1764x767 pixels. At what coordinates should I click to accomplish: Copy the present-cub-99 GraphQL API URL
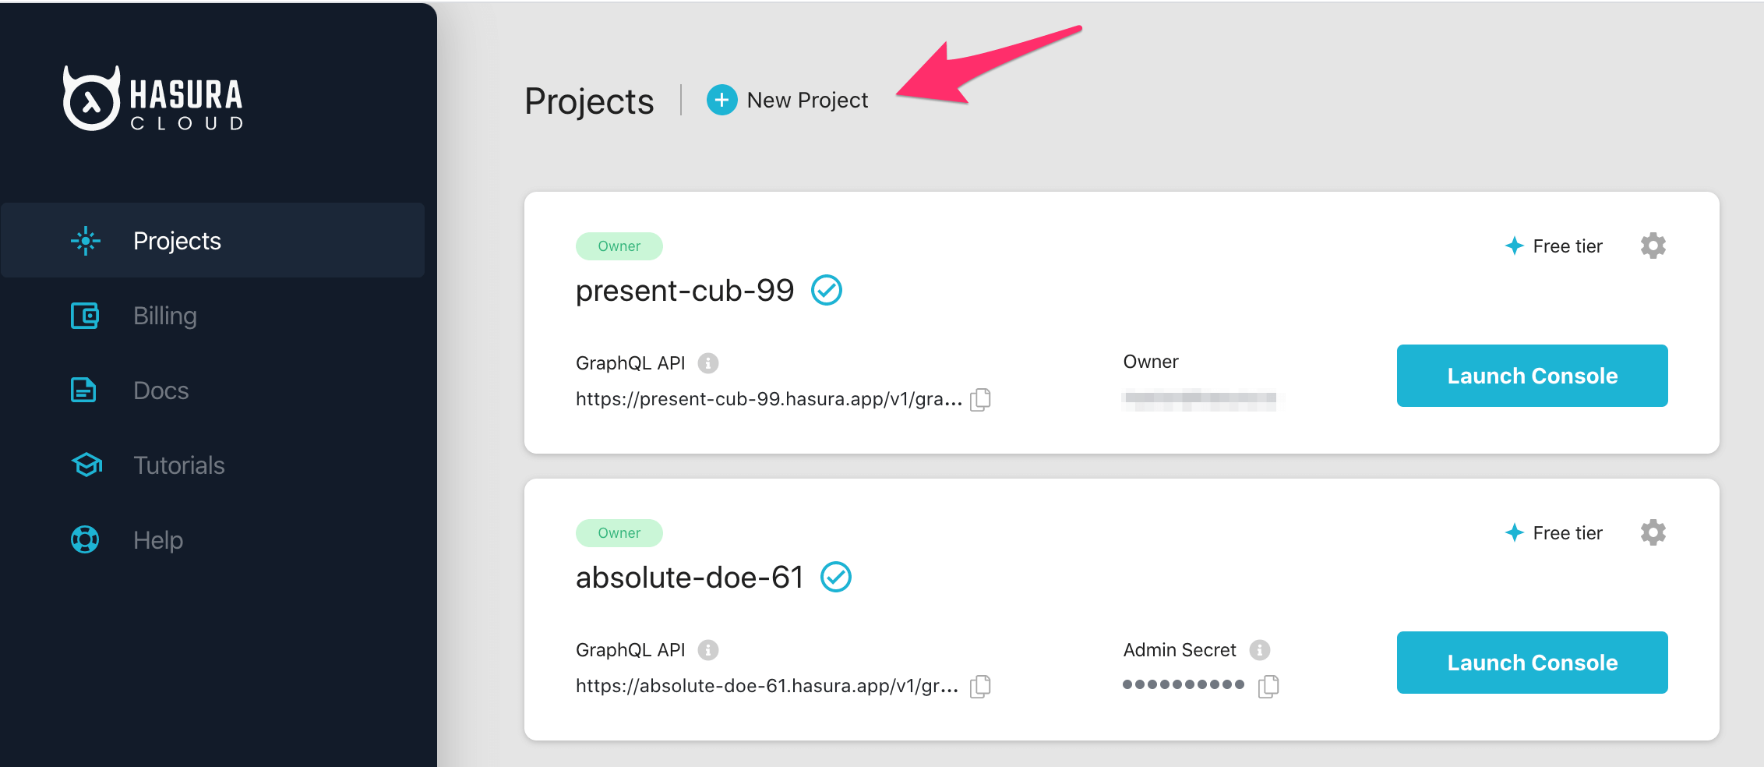click(981, 400)
